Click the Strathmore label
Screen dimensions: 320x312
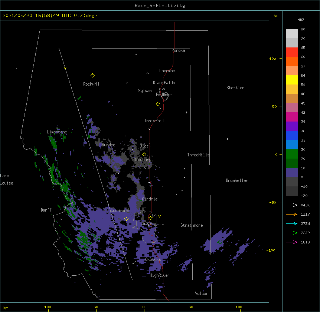(x=192, y=225)
